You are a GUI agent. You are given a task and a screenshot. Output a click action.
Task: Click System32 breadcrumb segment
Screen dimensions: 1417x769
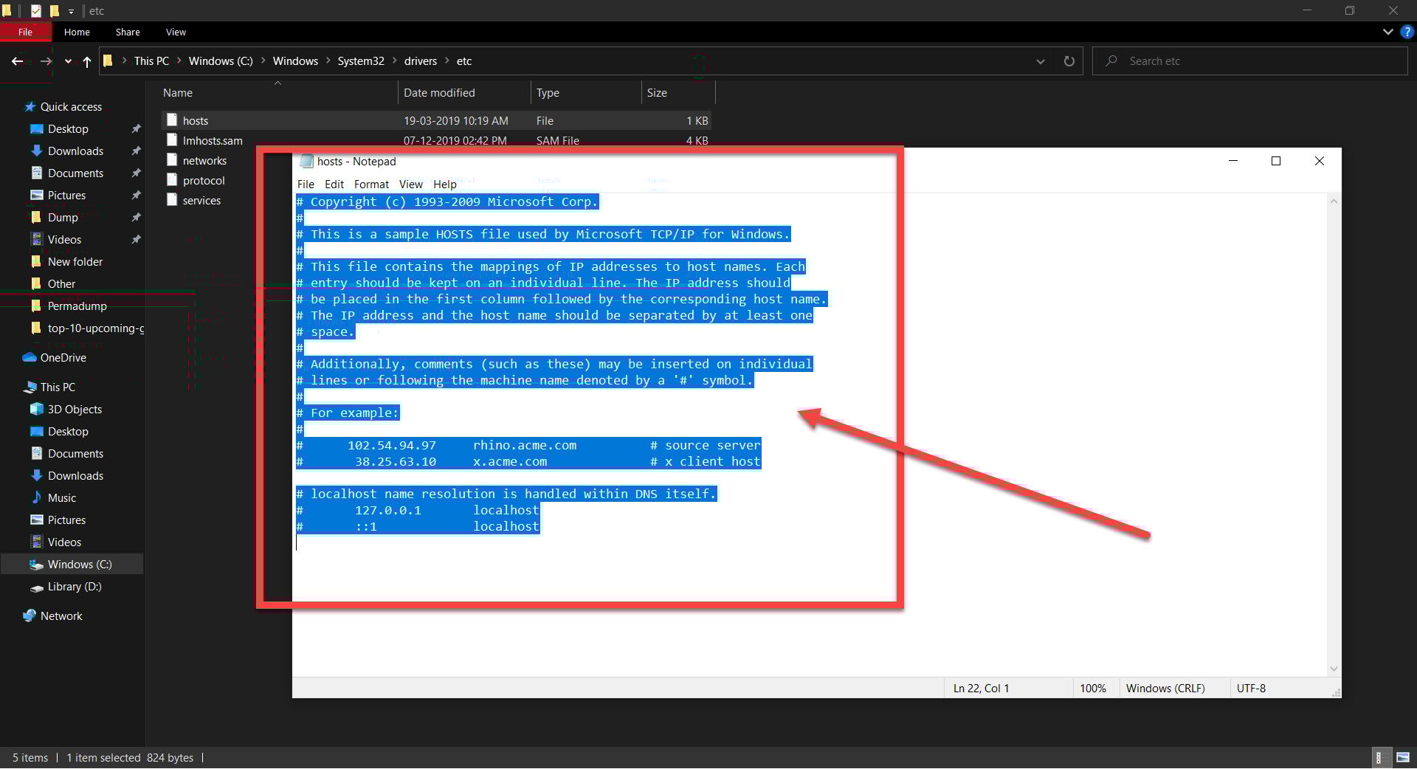[x=361, y=61]
